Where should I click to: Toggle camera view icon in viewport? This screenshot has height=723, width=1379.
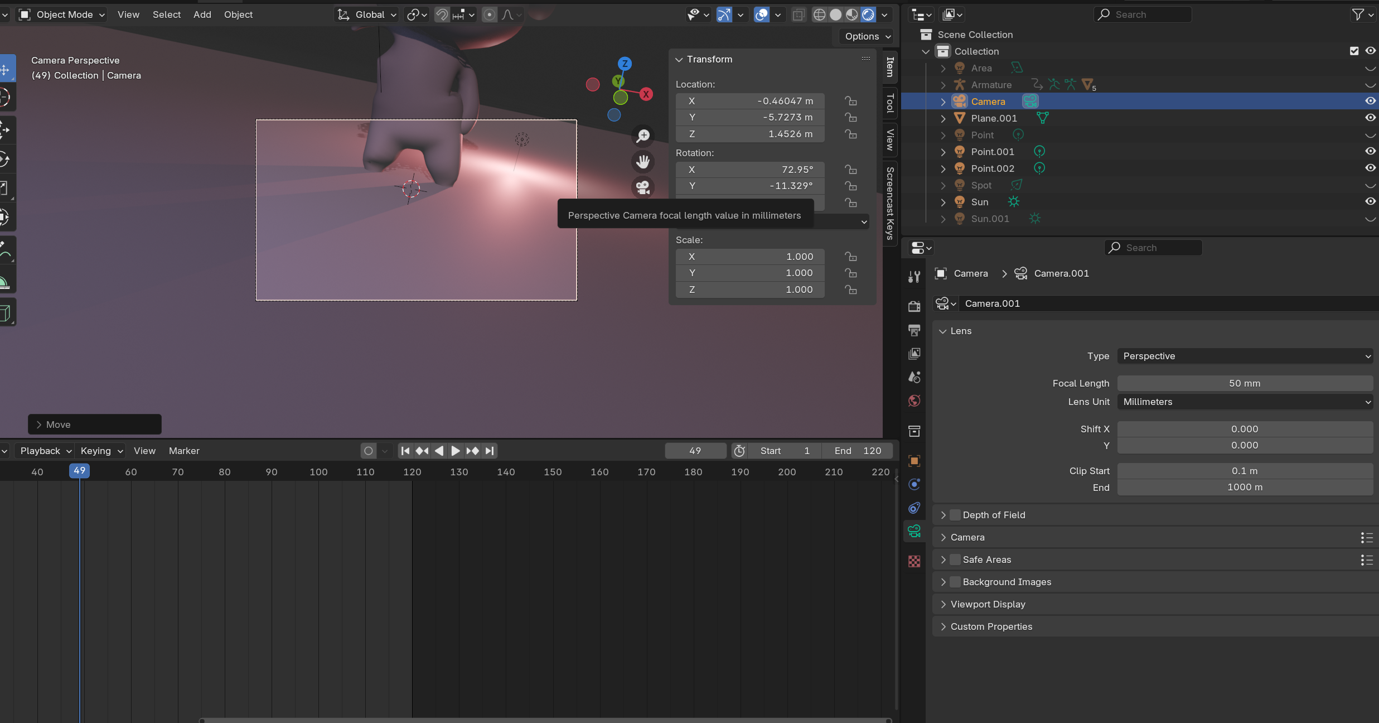pos(643,187)
